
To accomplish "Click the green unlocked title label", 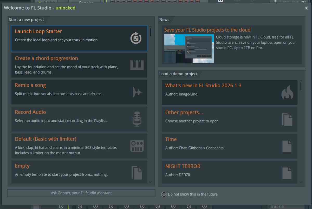I will [x=66, y=8].
